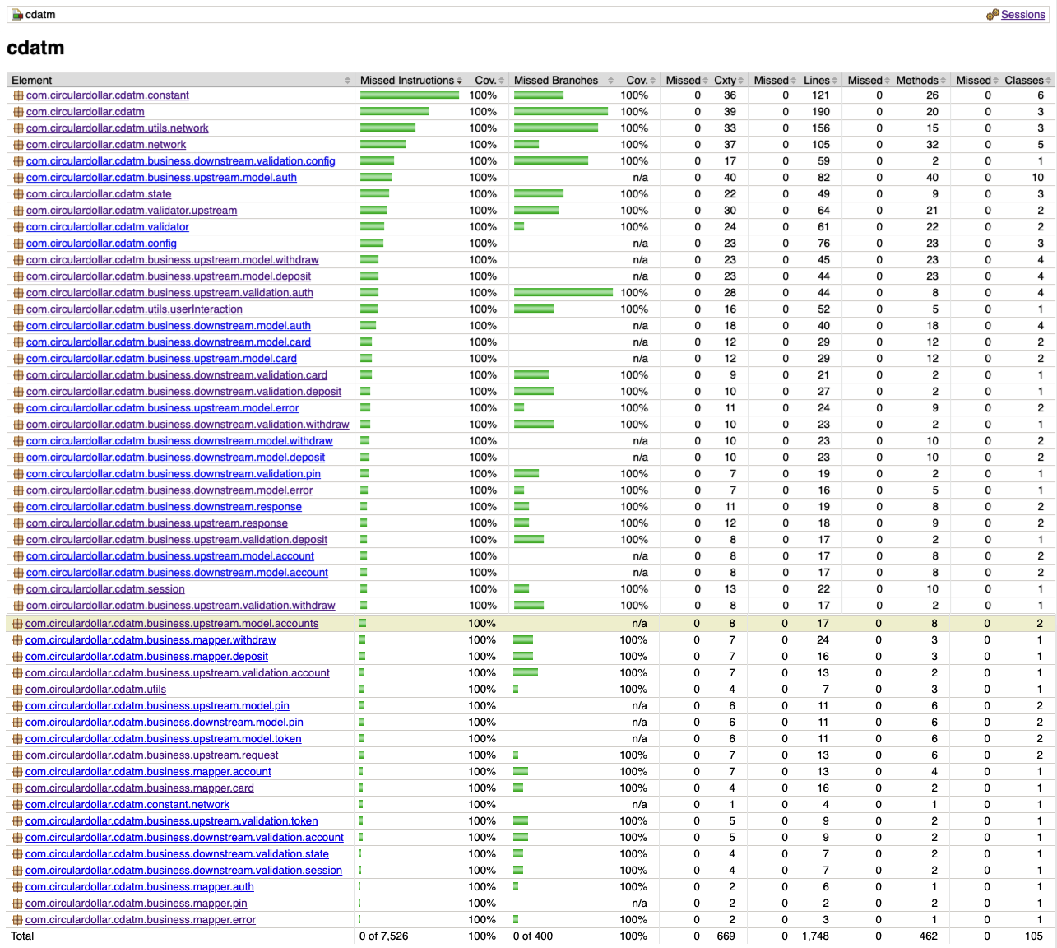This screenshot has height=948, width=1057.
Task: Open the cdatm breadcrumb at the top
Action: pyautogui.click(x=39, y=14)
